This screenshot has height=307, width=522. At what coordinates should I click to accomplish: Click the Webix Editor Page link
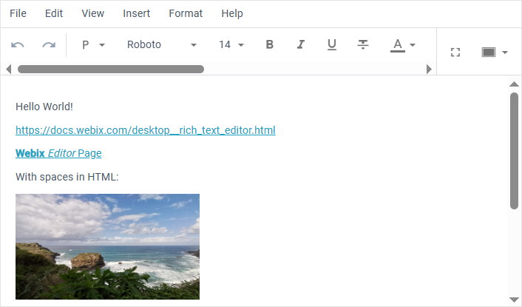58,153
